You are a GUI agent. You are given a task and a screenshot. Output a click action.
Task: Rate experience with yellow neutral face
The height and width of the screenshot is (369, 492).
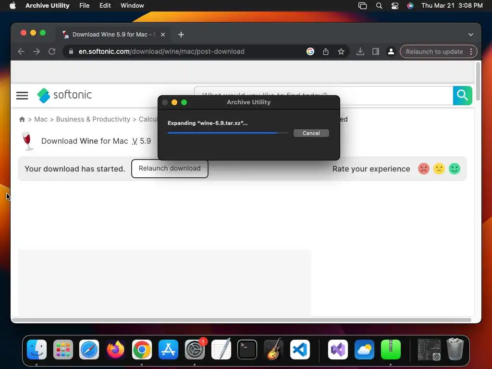coord(439,169)
